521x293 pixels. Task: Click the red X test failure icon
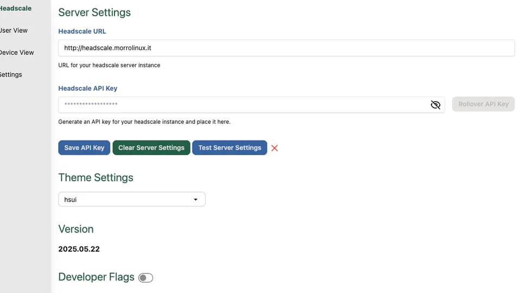[275, 148]
